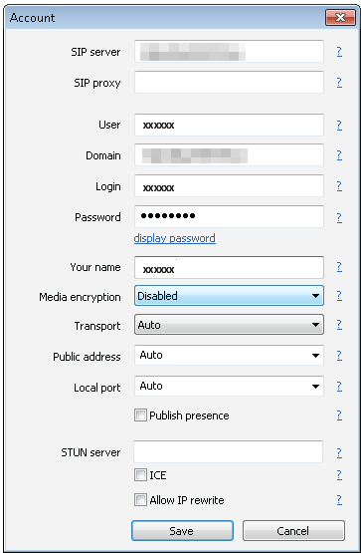
Task: Open help for SIP server field
Action: click(339, 52)
